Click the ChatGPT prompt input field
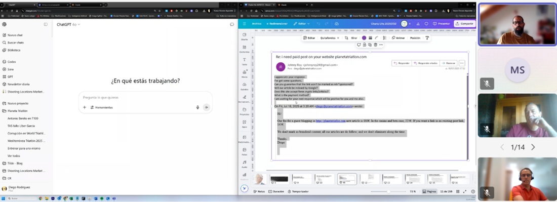Viewport: 557px width, 202px height. click(x=145, y=97)
